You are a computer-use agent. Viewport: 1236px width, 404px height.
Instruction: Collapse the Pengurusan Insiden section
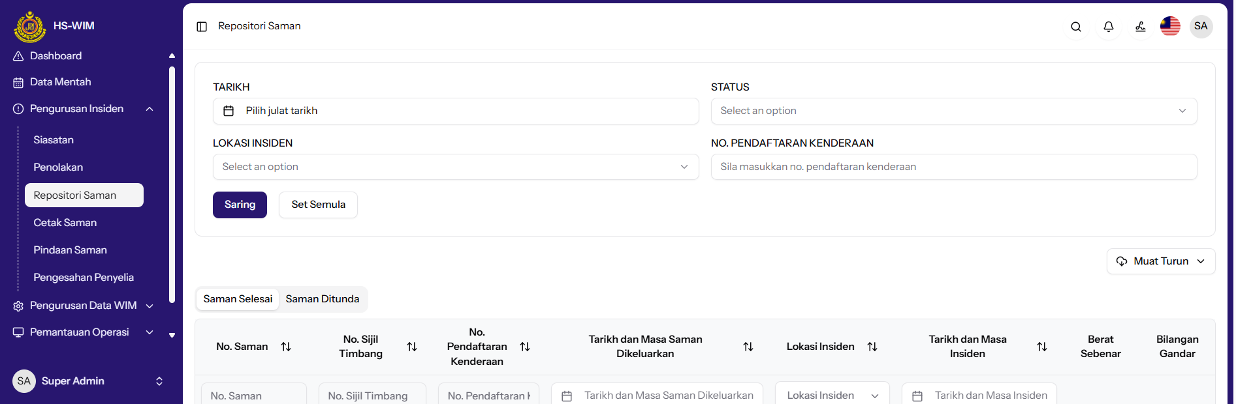click(x=150, y=109)
